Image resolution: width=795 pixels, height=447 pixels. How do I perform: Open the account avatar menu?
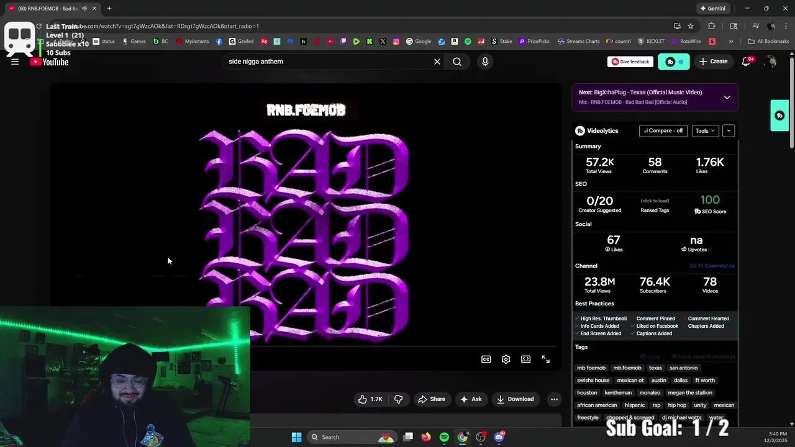771,61
